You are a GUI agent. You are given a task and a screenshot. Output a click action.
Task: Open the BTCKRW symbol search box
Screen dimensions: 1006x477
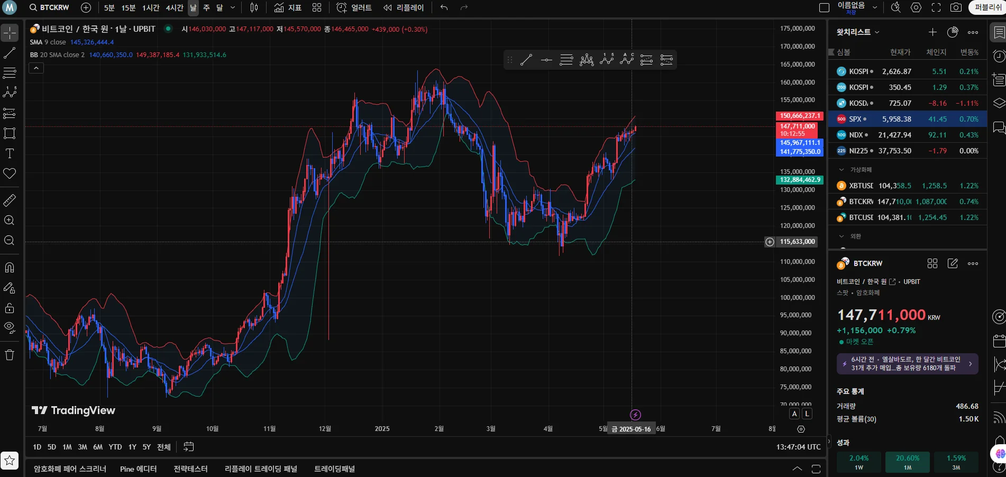[x=49, y=7]
